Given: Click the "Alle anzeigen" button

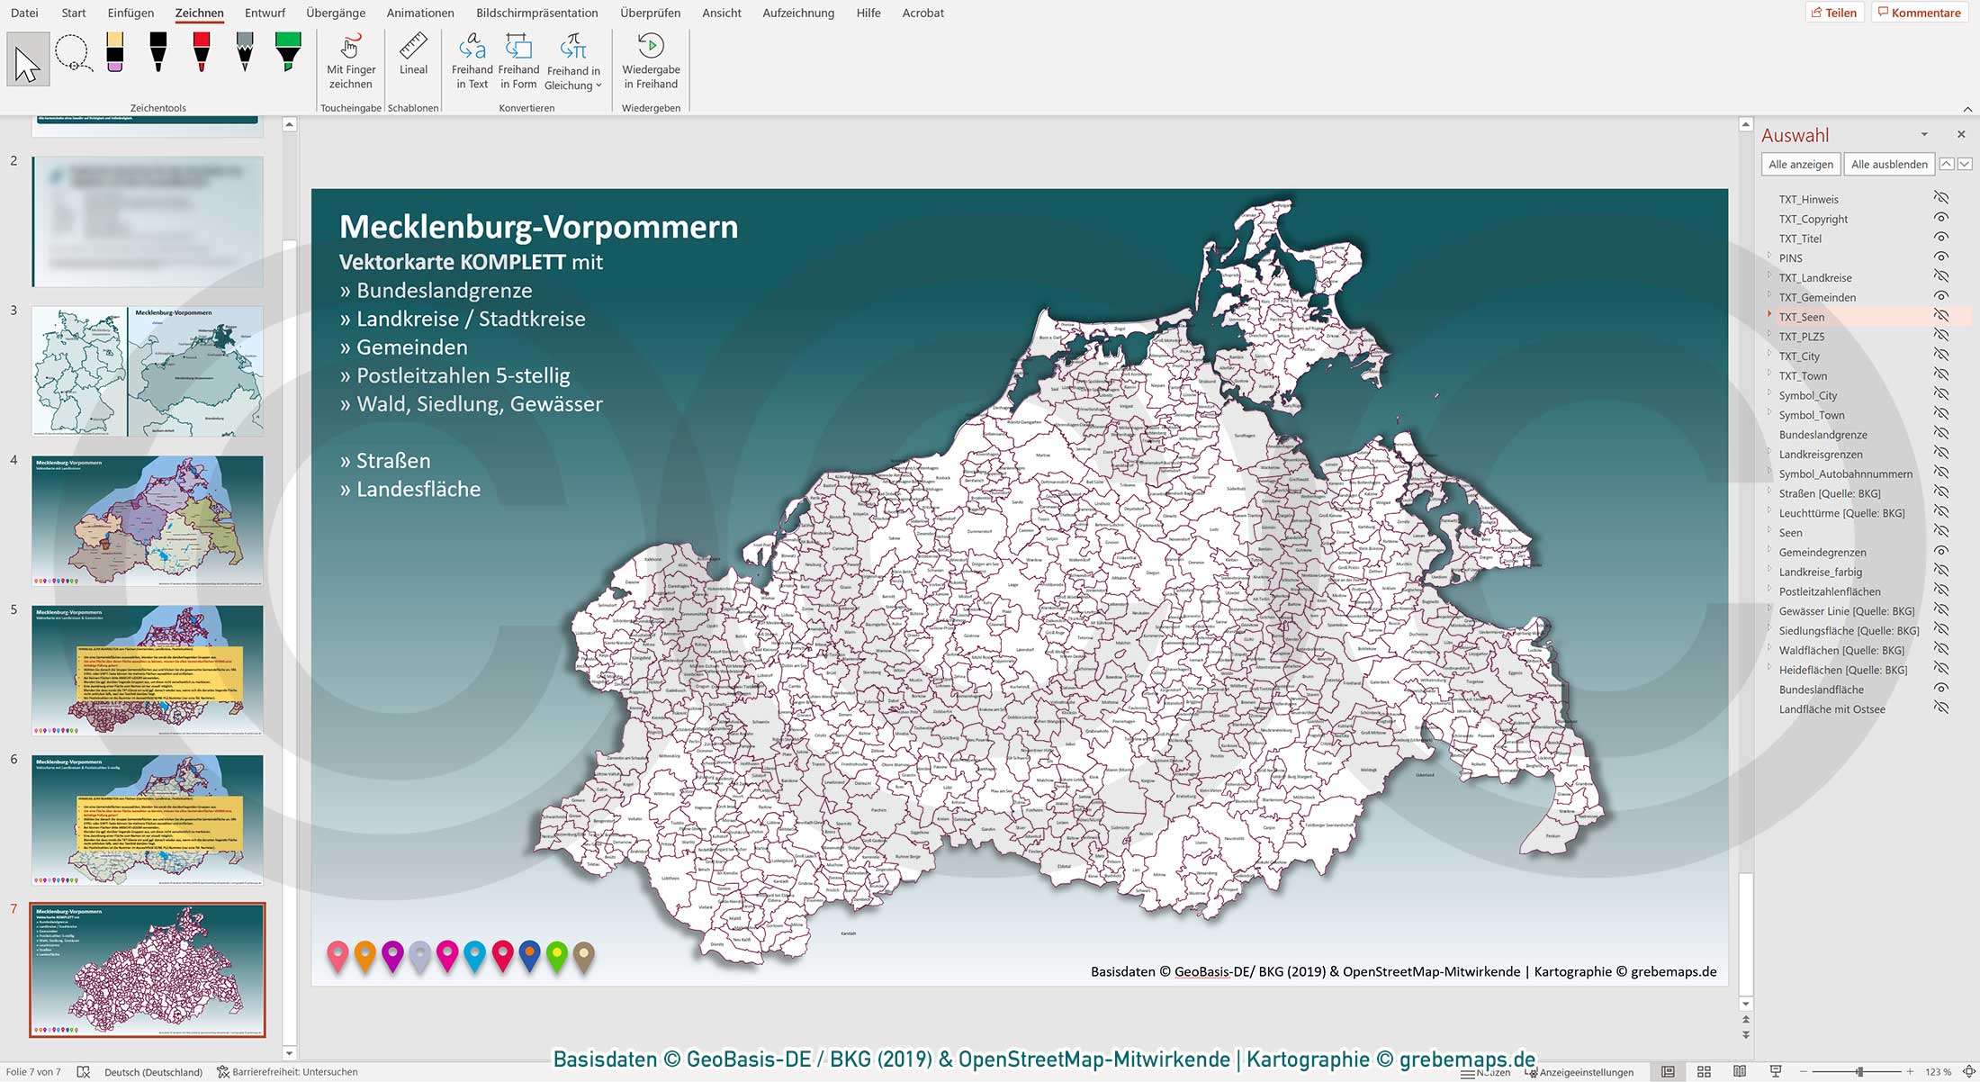Looking at the screenshot, I should 1801,164.
